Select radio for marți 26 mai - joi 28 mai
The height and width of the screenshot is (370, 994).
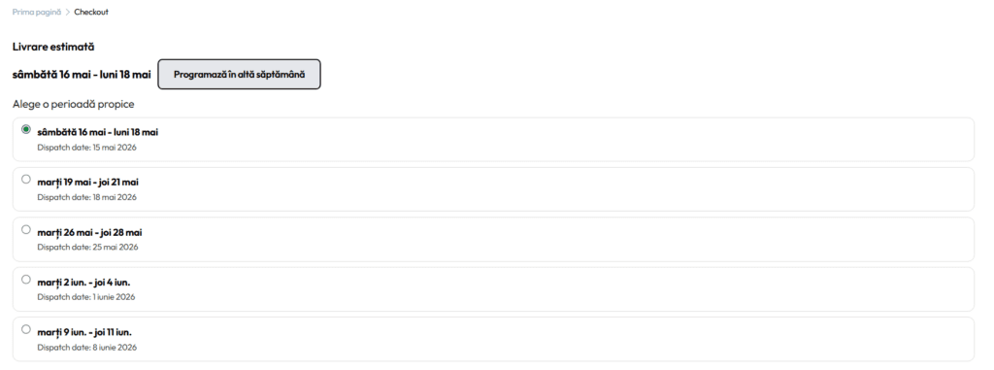pyautogui.click(x=26, y=230)
